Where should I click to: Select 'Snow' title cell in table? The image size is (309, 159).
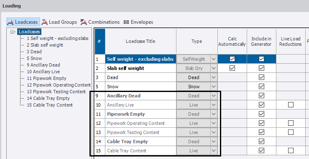pos(140,87)
